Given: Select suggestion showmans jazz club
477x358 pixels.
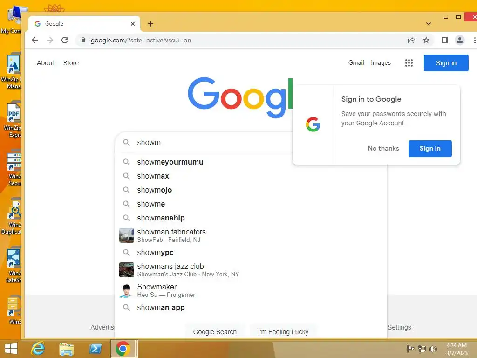Looking at the screenshot, I should (251, 270).
